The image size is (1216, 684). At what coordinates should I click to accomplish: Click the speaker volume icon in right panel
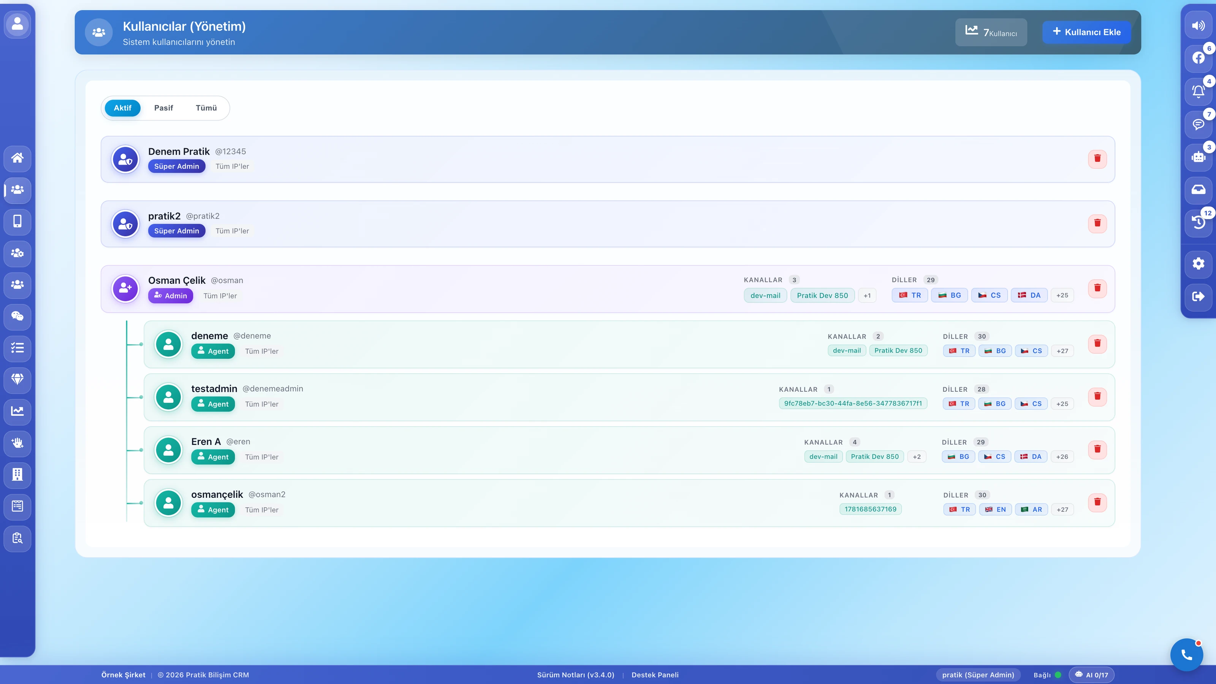(x=1198, y=25)
